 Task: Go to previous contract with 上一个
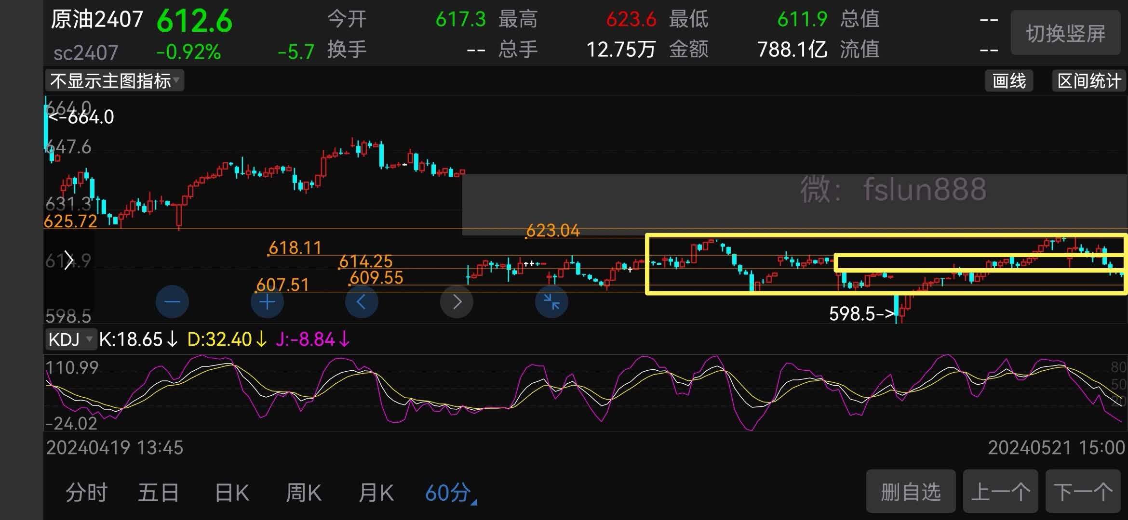click(x=1000, y=492)
